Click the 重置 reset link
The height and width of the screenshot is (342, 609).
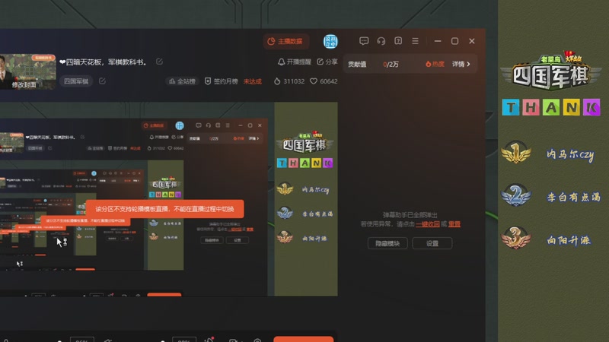click(x=454, y=224)
